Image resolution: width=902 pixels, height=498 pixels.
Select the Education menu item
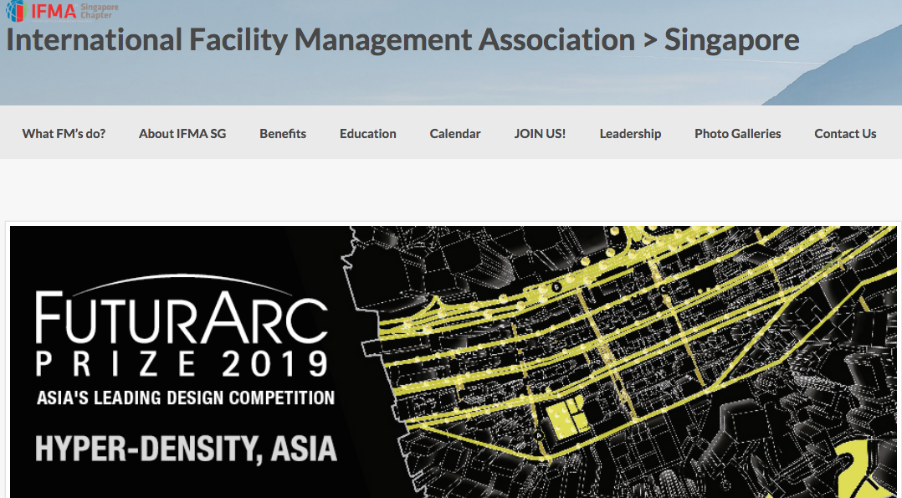click(x=367, y=134)
